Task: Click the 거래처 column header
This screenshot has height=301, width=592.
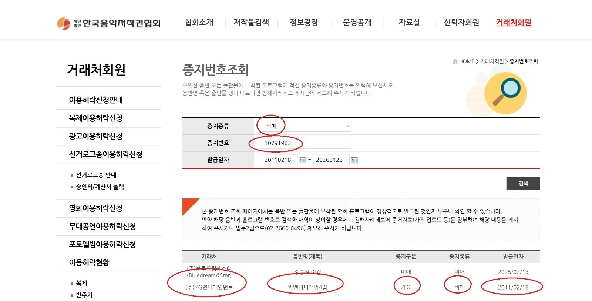Action: tap(209, 257)
